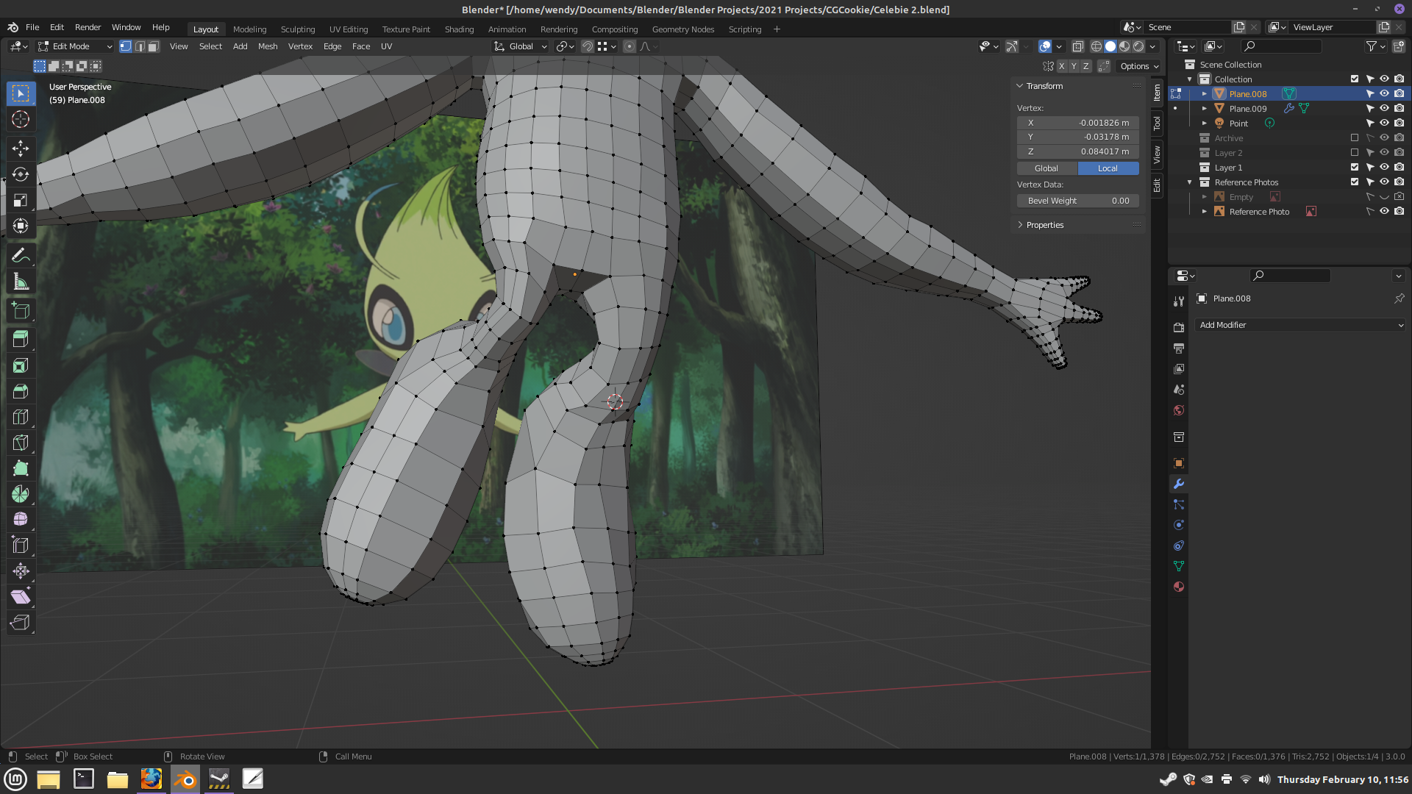Open the Edit Mode dropdown

(76, 46)
